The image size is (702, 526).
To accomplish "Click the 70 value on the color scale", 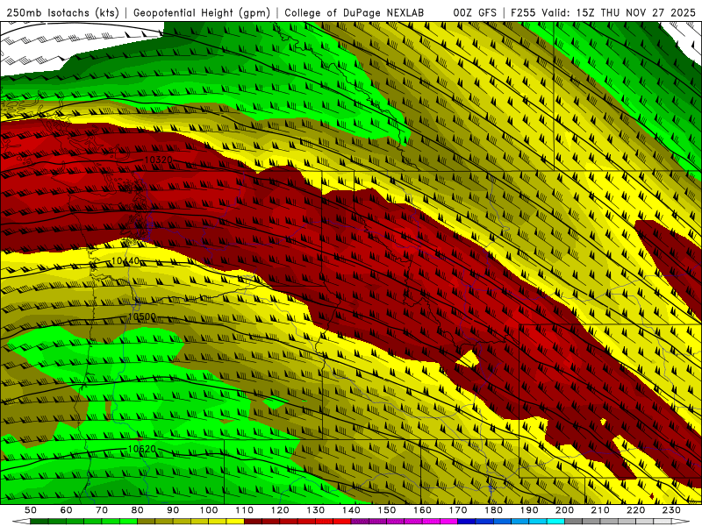I will 102,510.
